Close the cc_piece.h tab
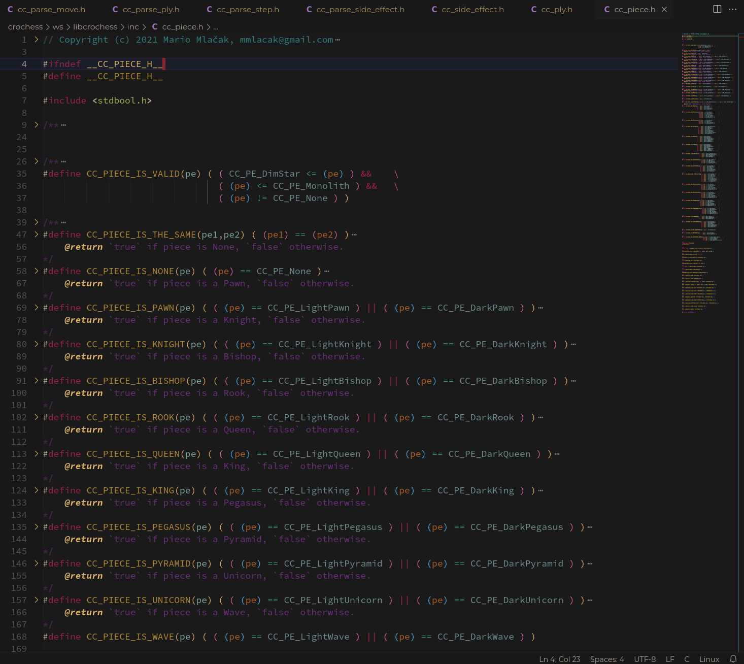744x664 pixels. pyautogui.click(x=664, y=10)
